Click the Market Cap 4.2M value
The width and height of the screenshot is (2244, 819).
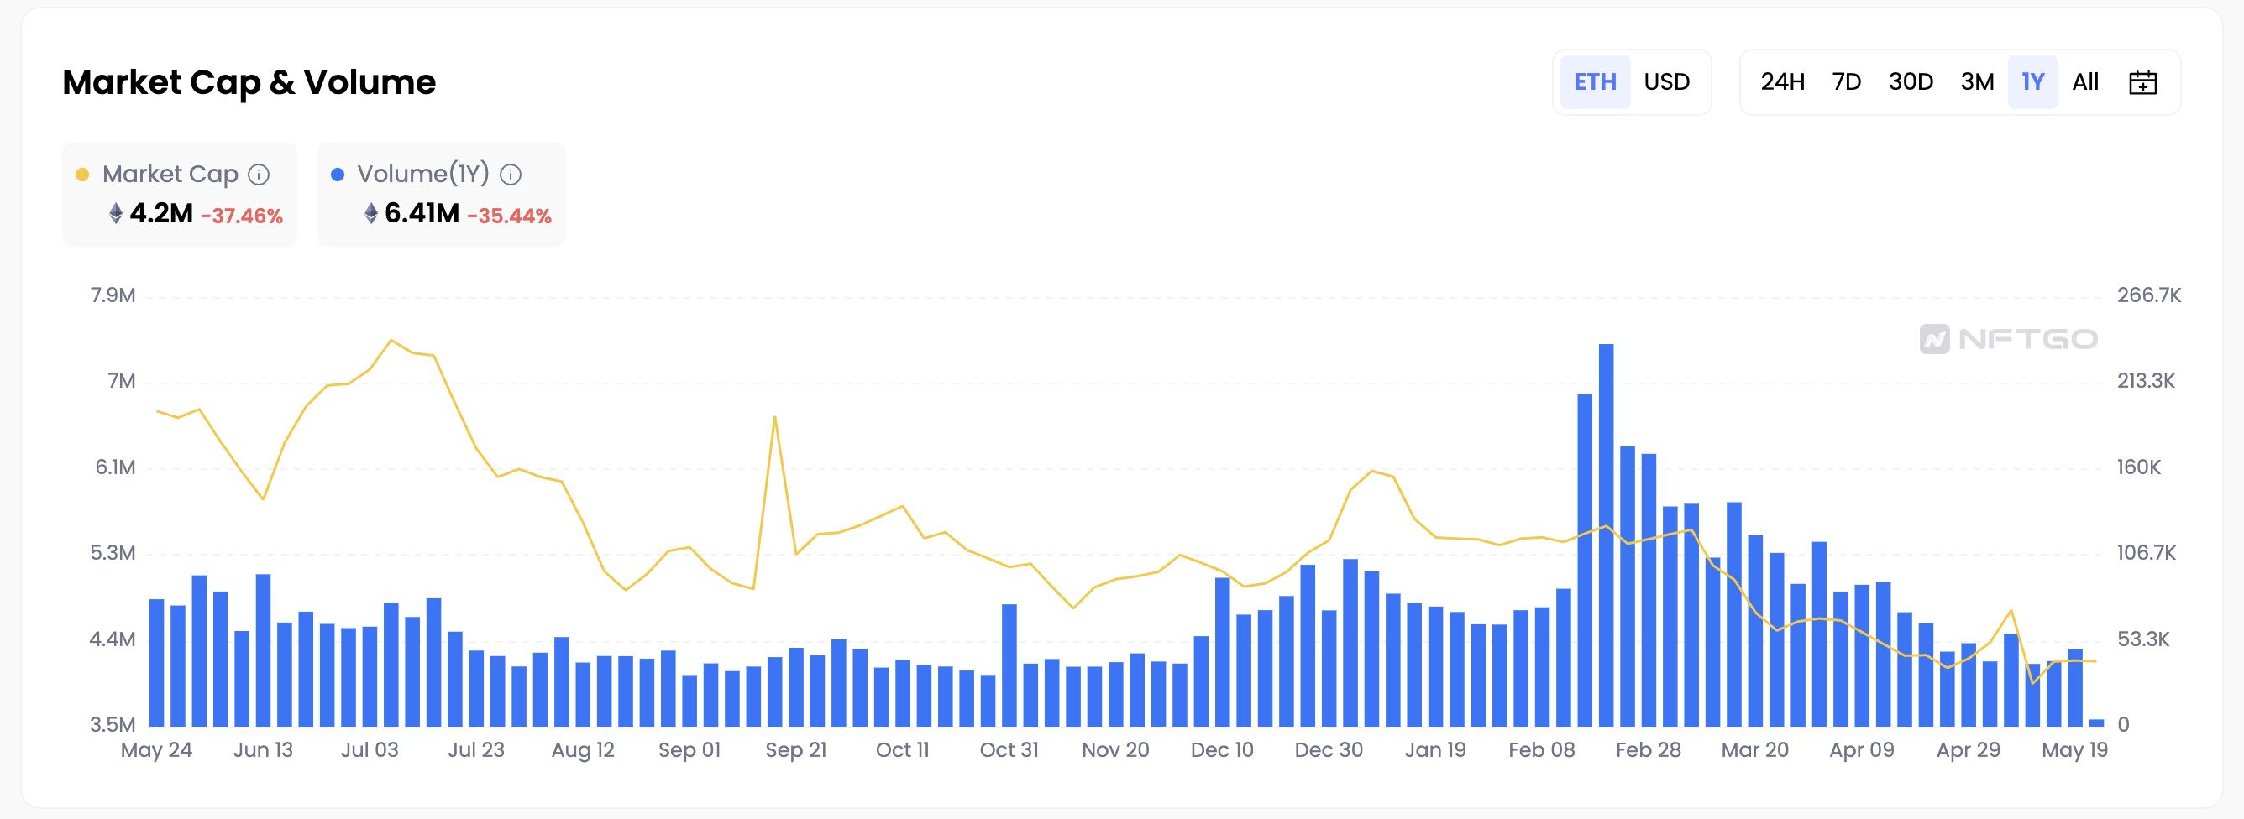pyautogui.click(x=161, y=213)
